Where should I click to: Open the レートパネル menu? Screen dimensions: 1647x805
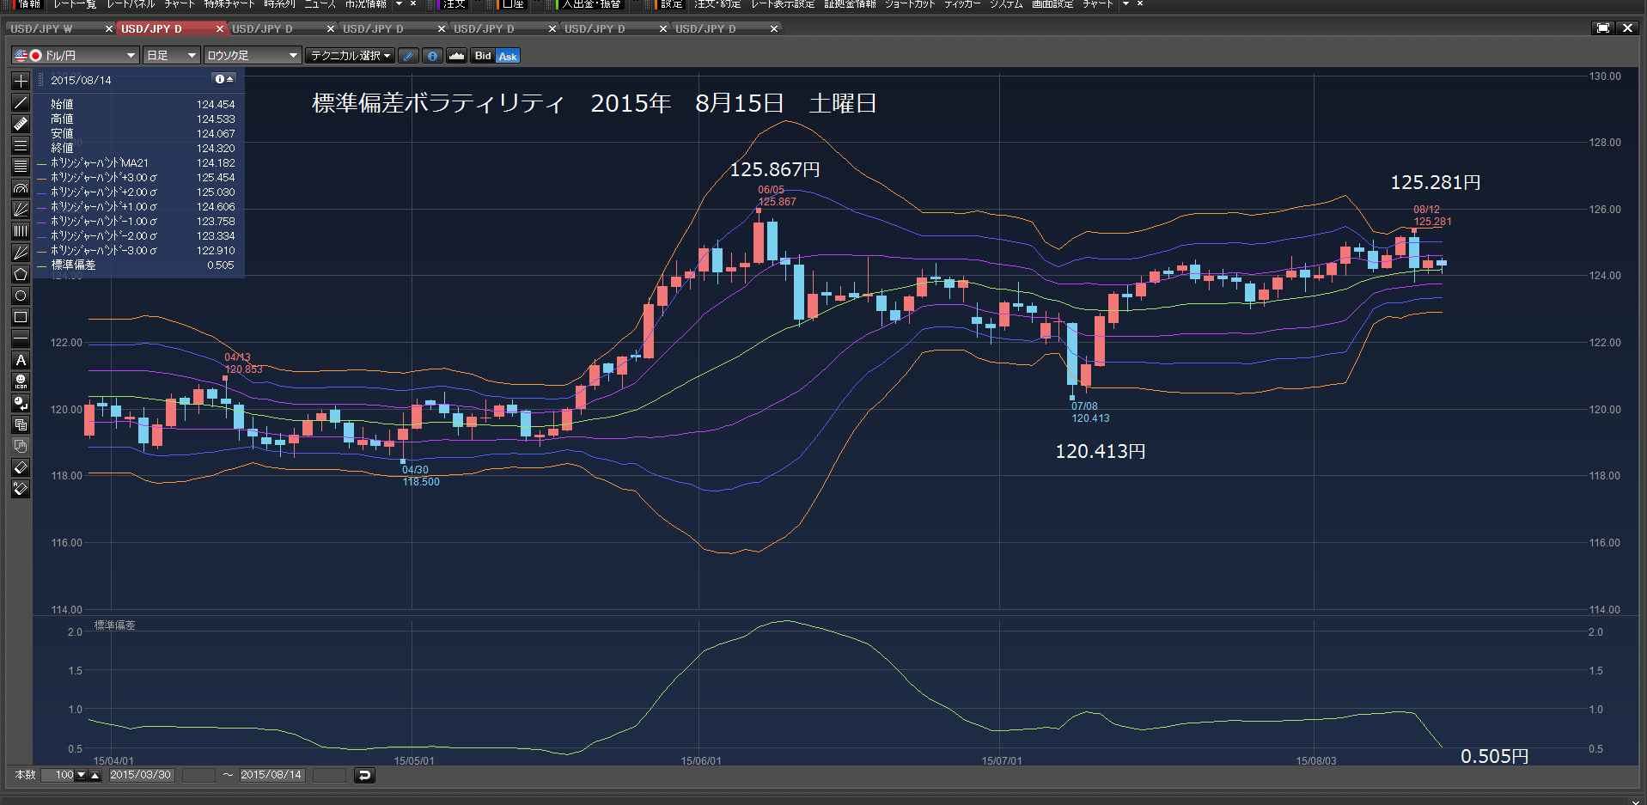(x=131, y=4)
